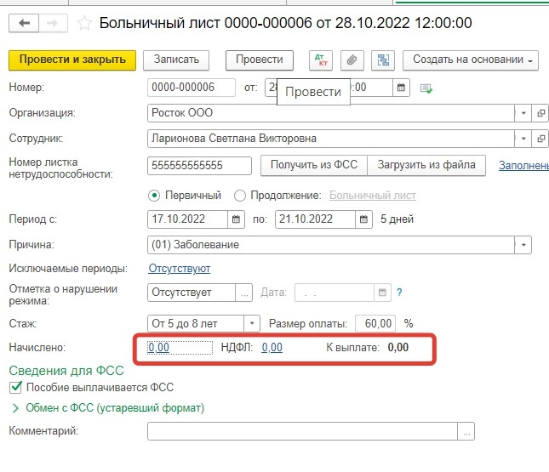Image resolution: width=549 pixels, height=472 pixels.
Task: Click the Получить из ФСС button
Action: 314,165
